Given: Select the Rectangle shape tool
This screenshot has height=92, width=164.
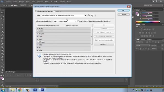Looking at the screenshot, I should [2, 66].
